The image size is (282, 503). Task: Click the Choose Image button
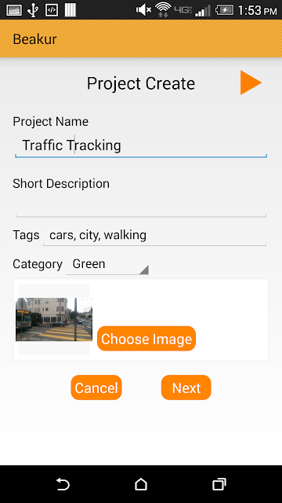[146, 339]
